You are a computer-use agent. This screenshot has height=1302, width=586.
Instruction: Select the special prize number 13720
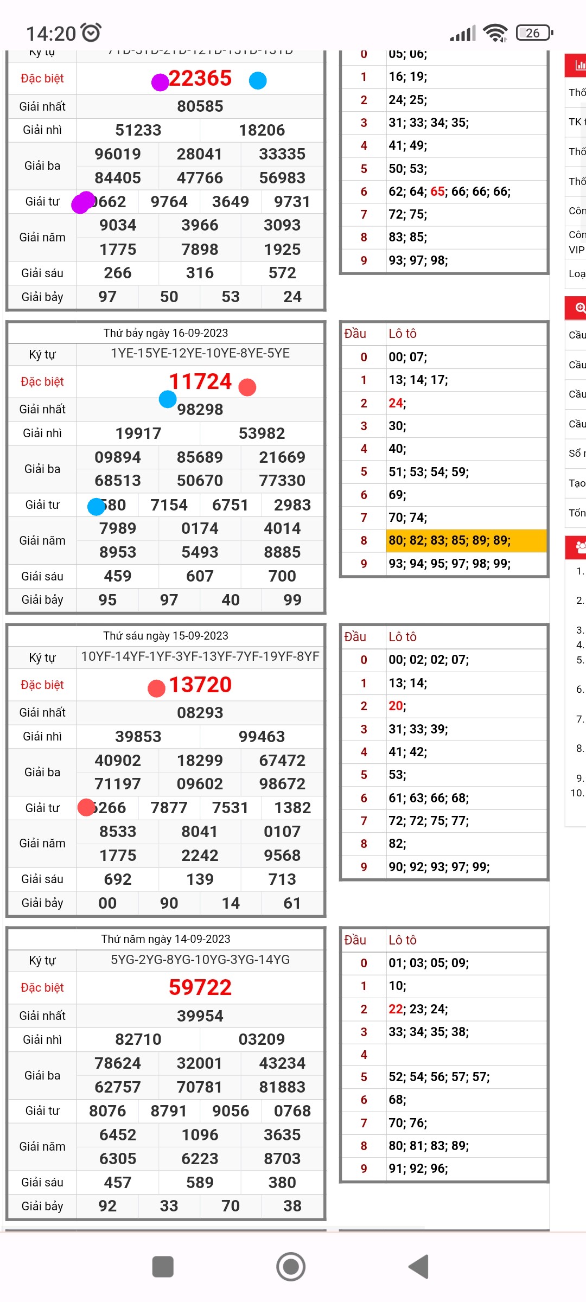200,685
